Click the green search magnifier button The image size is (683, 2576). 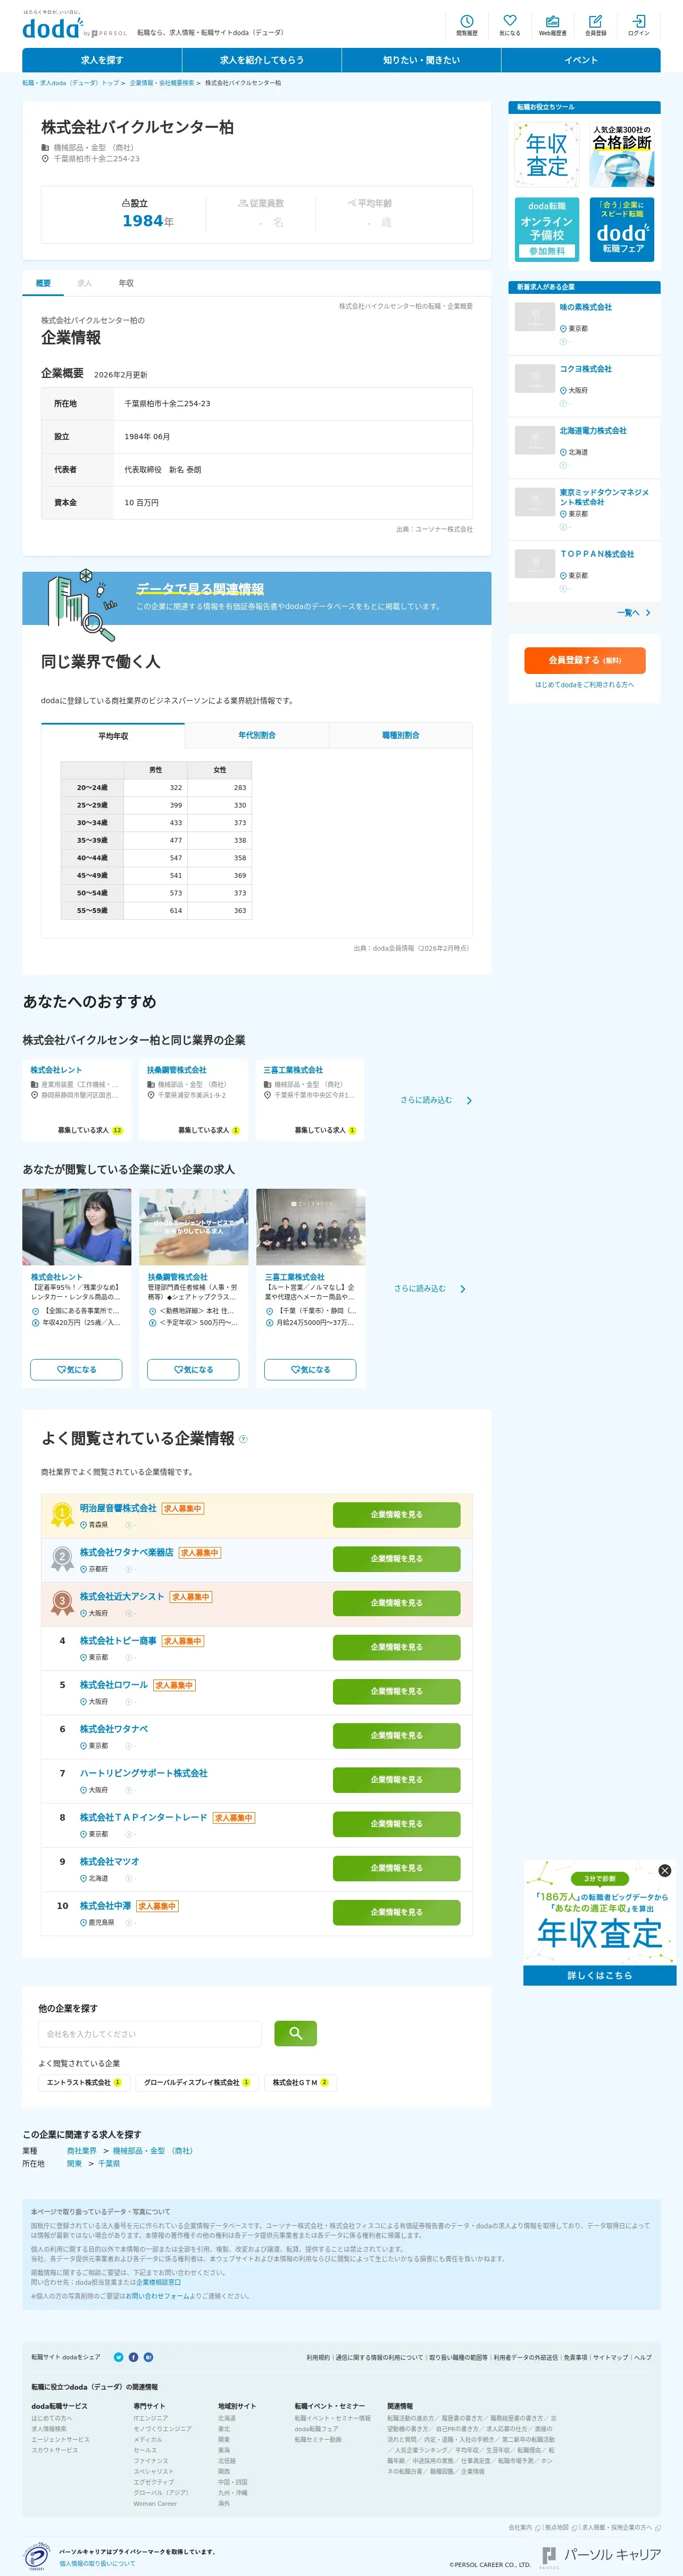point(296,2033)
